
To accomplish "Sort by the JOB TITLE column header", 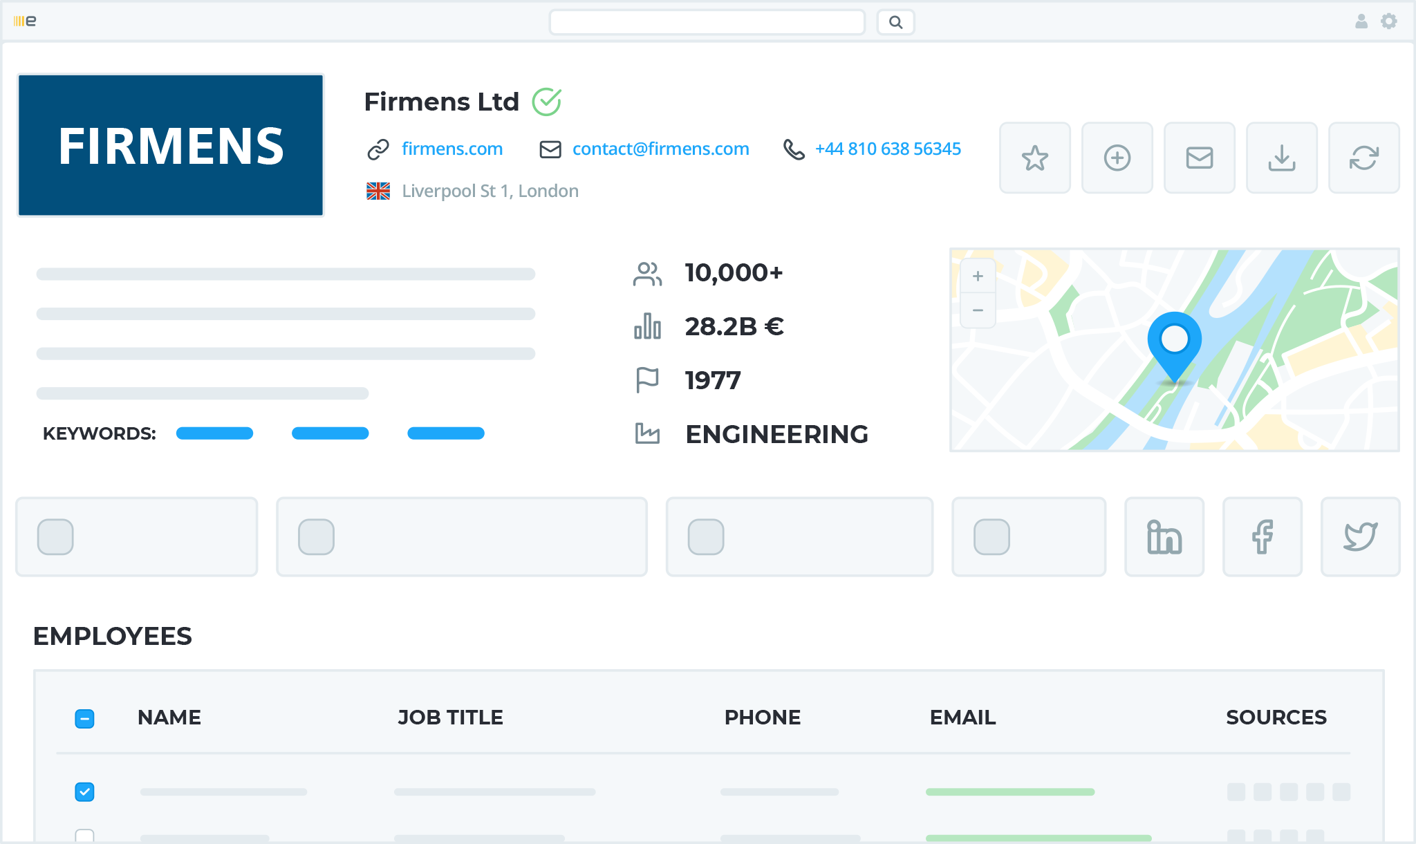I will pos(450,718).
